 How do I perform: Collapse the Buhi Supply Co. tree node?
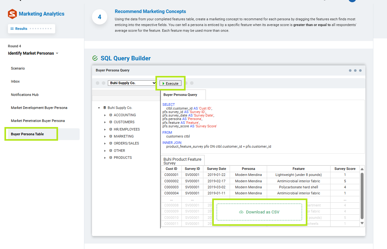pyautogui.click(x=99, y=108)
